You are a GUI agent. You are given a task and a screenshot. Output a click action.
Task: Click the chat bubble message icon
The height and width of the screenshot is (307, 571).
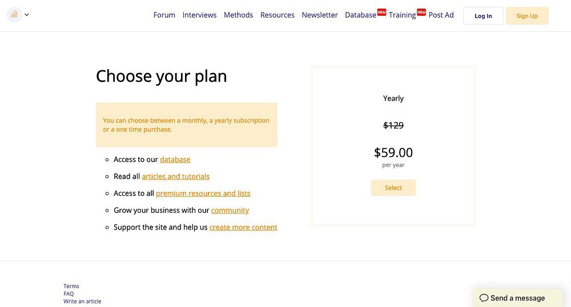point(484,298)
